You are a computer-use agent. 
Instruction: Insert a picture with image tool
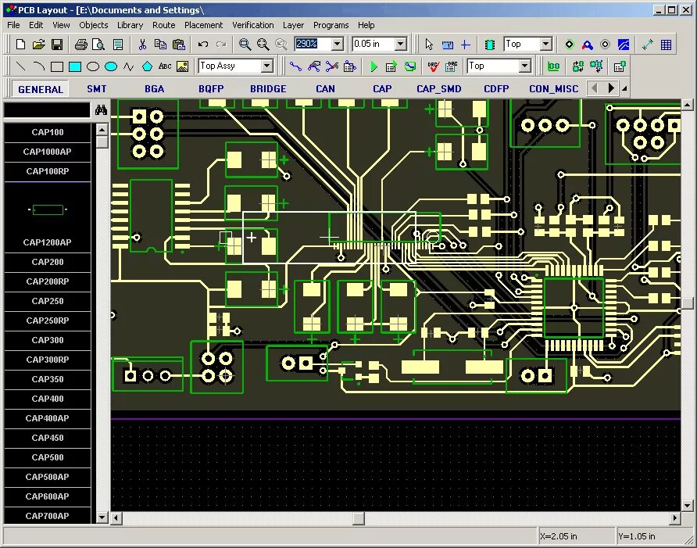tap(182, 66)
